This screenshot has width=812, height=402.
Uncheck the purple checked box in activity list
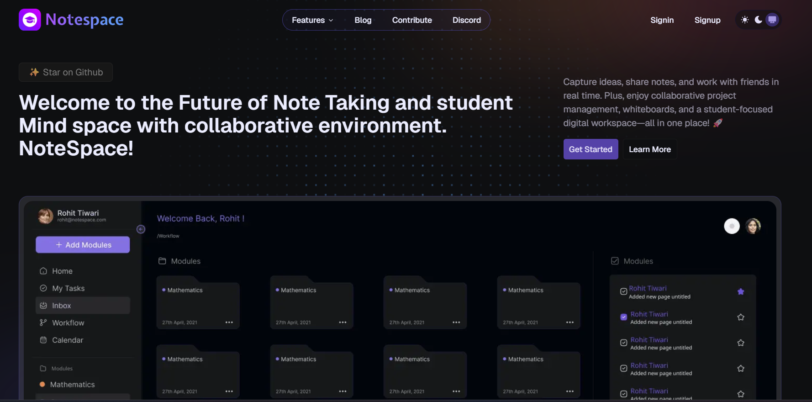623,317
